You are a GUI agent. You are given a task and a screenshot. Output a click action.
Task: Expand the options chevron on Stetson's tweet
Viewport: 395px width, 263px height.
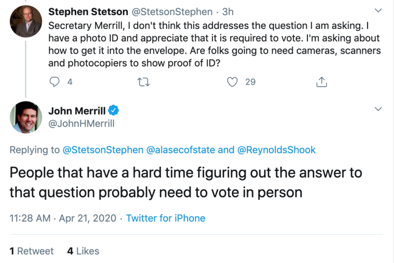(x=378, y=10)
